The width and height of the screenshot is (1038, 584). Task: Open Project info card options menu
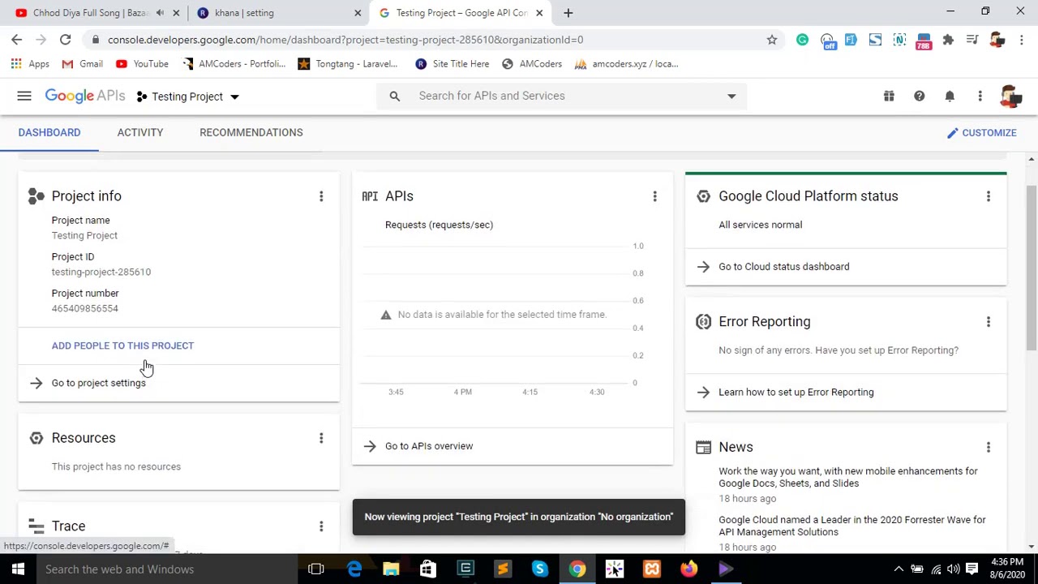(x=321, y=196)
